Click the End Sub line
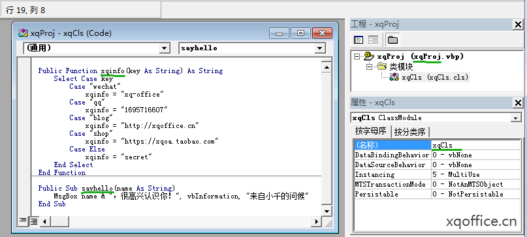Viewport: 527px width, 237px height. pyautogui.click(x=52, y=204)
